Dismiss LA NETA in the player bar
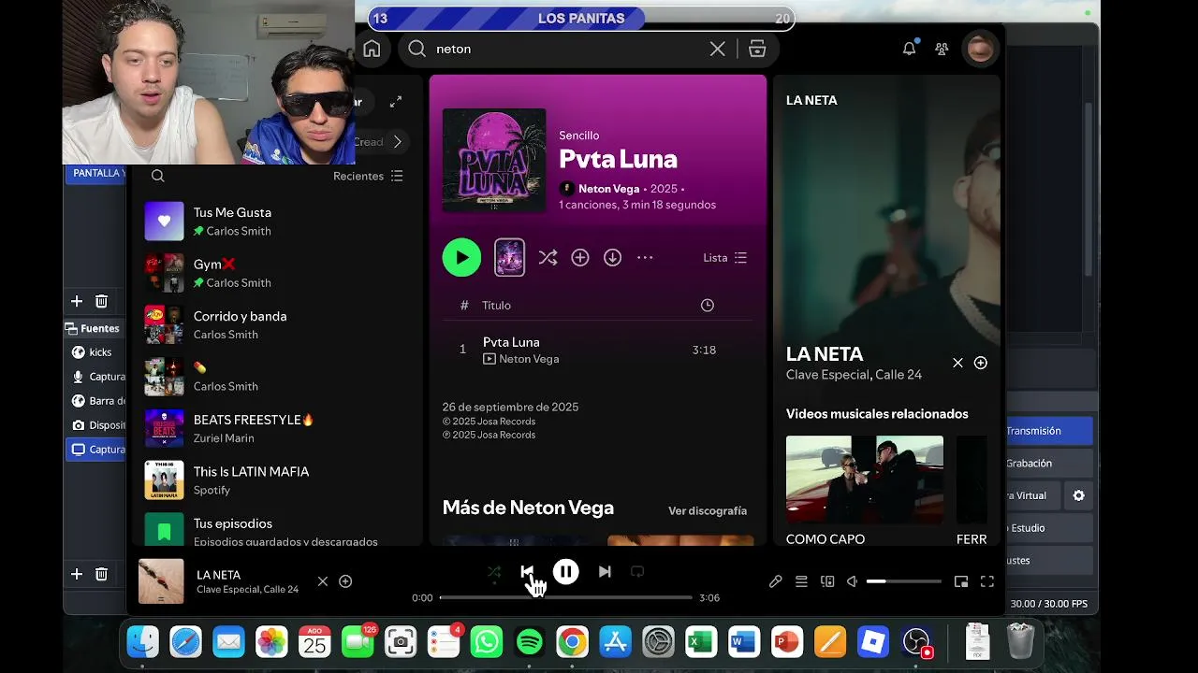This screenshot has height=673, width=1198. pyautogui.click(x=323, y=581)
